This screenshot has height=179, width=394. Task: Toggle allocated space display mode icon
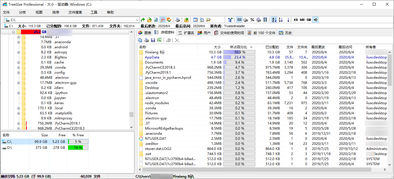click(x=246, y=20)
